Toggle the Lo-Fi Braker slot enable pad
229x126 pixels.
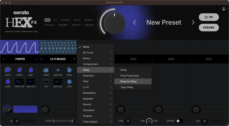[63, 109]
